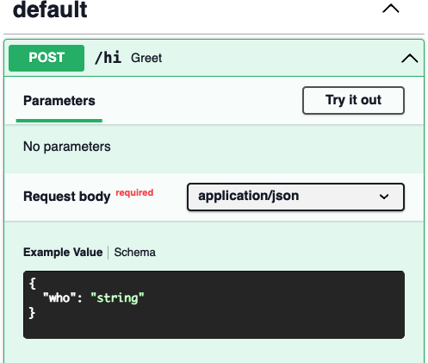
Task: Click the green "string" value in the example
Action: (x=117, y=297)
